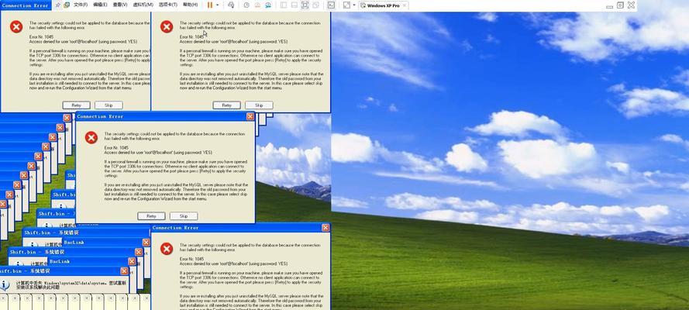Minimize the VMware window
The height and width of the screenshot is (310, 689).
(x=609, y=5)
